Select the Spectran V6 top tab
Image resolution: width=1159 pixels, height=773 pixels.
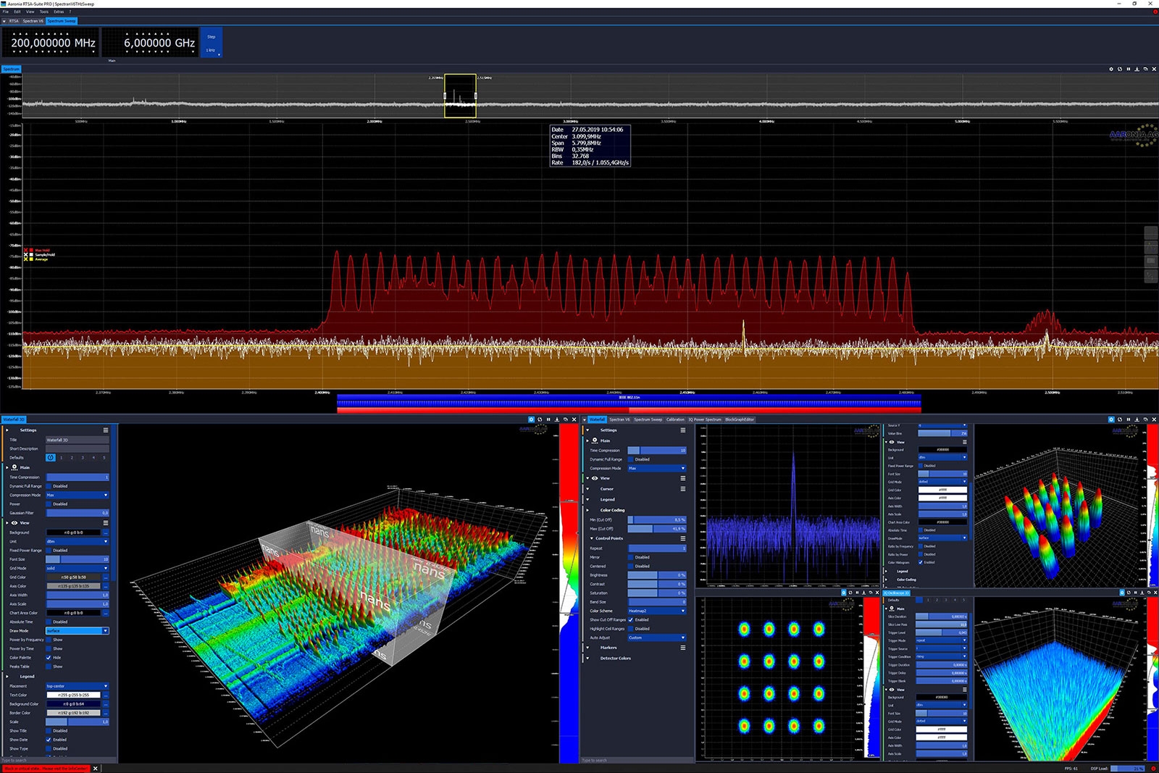tap(33, 21)
